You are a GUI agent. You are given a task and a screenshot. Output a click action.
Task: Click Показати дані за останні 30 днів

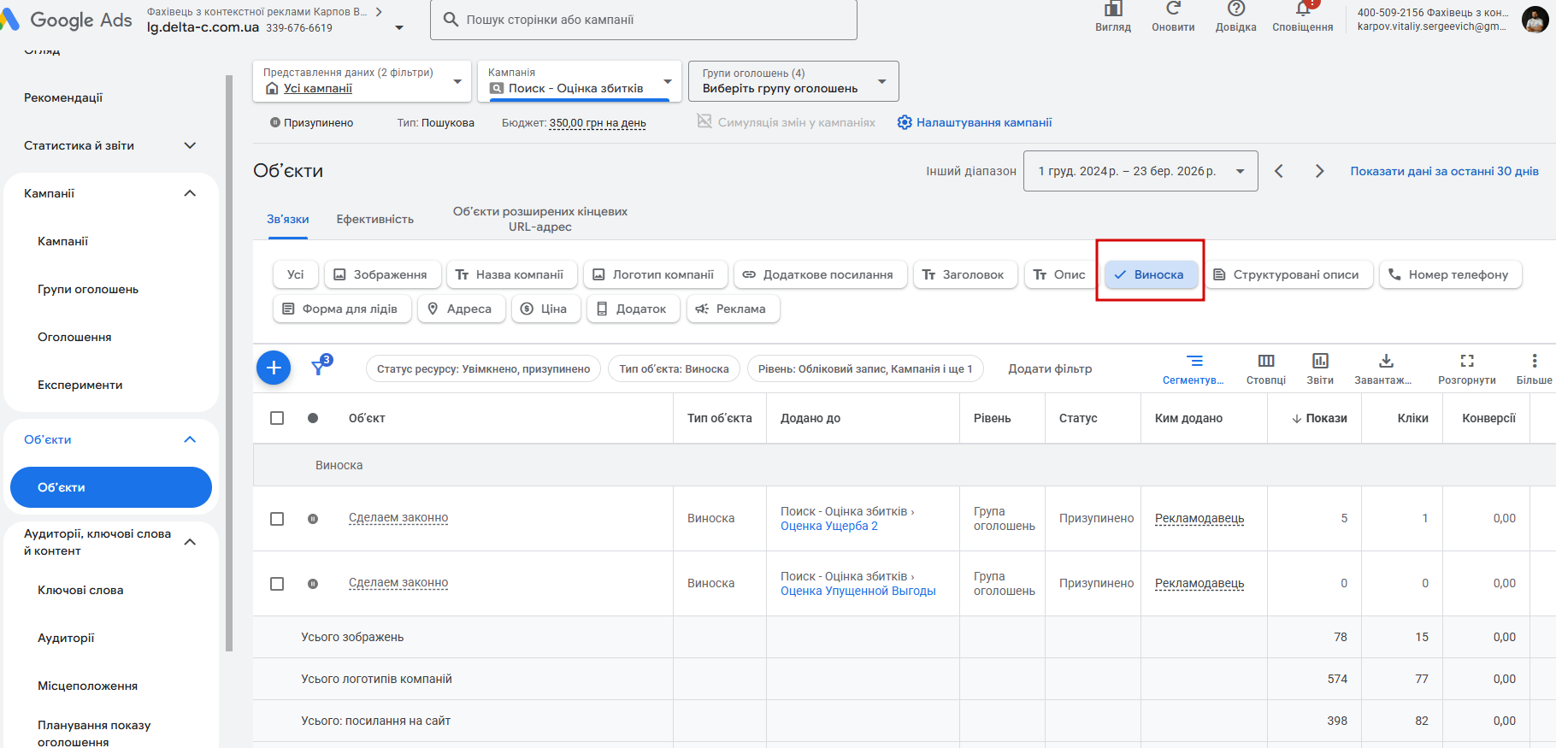[x=1444, y=171]
